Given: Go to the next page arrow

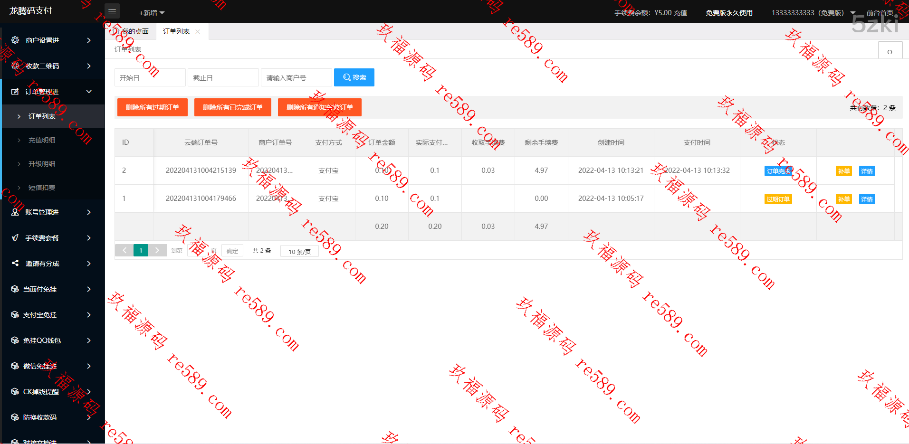Looking at the screenshot, I should tap(157, 250).
